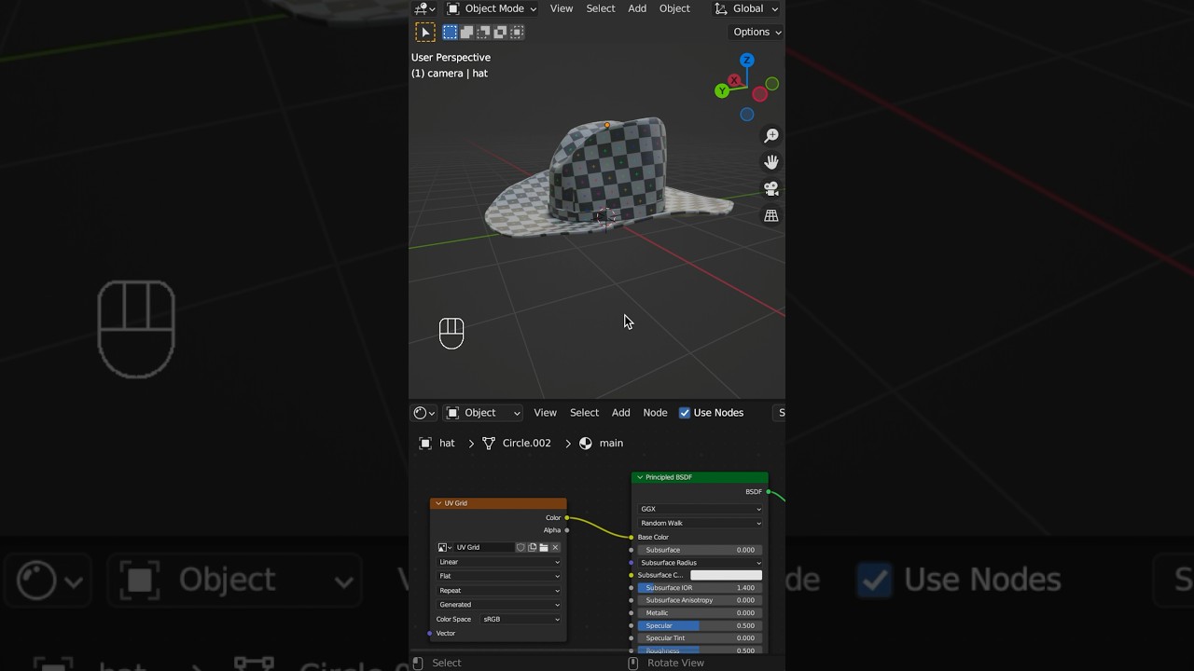Choose the Set new selection mode
Image resolution: width=1194 pixels, height=671 pixels.
450,32
